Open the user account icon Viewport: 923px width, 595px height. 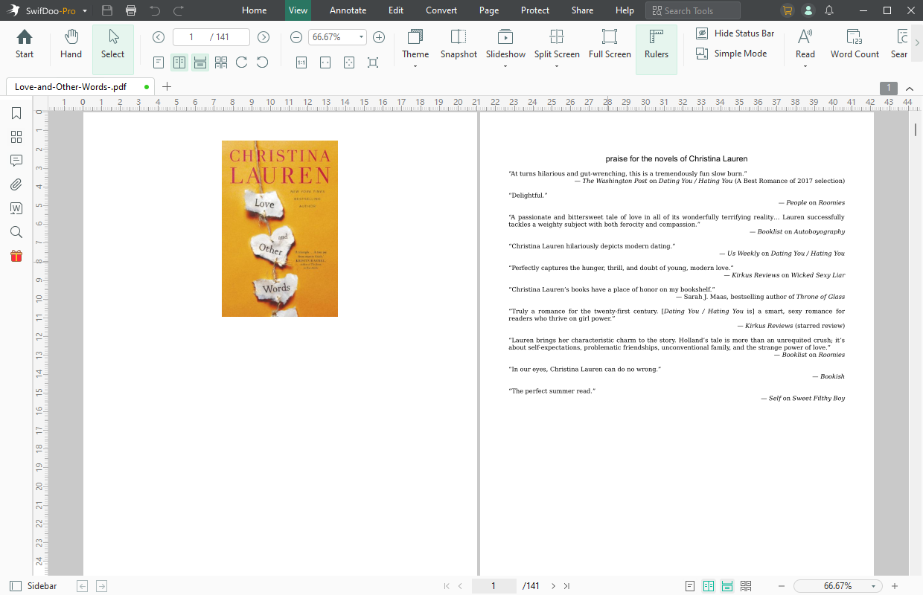click(x=808, y=10)
